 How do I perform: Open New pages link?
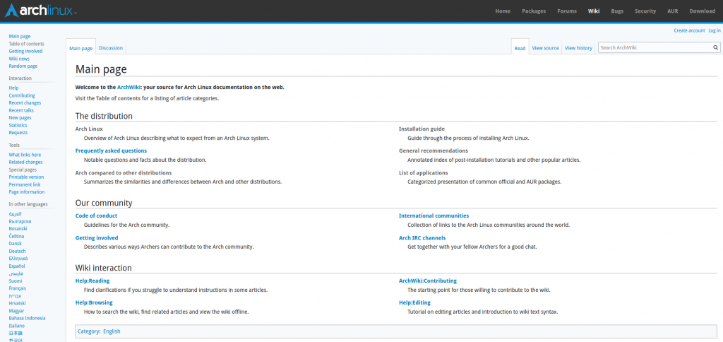pos(20,118)
